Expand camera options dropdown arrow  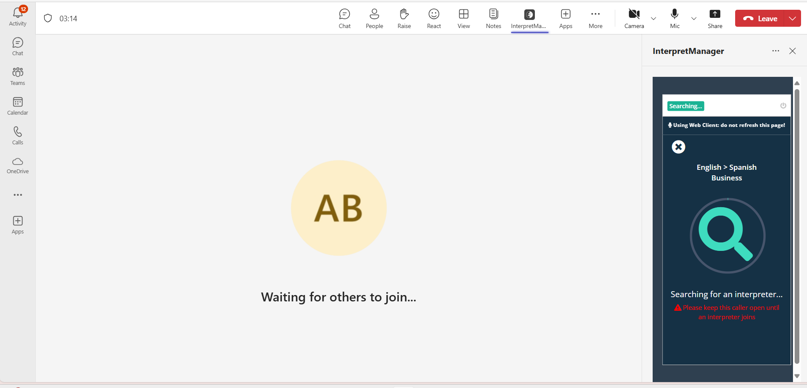click(x=654, y=19)
